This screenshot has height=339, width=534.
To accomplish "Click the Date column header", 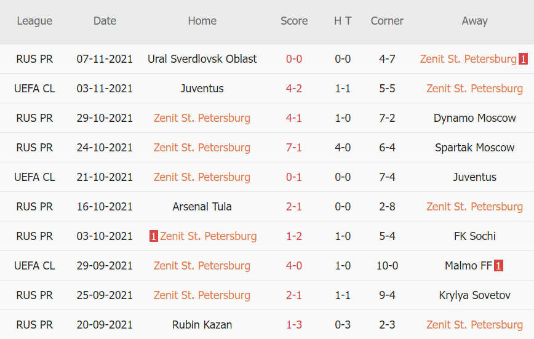I will click(x=105, y=21).
